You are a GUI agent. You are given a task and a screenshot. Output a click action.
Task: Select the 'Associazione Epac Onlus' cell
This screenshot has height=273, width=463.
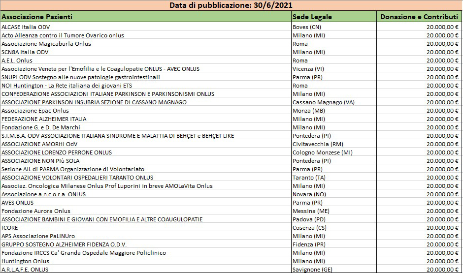[146, 111]
